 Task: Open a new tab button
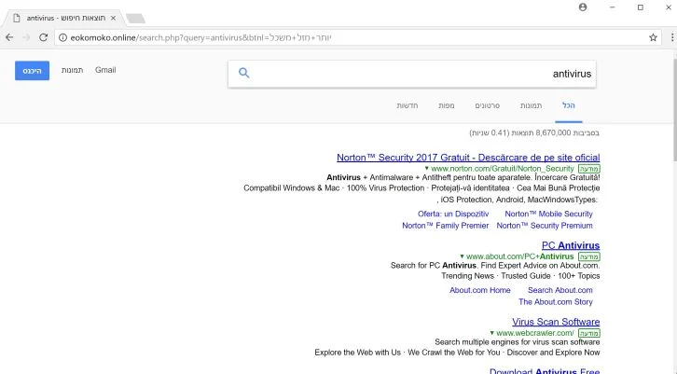[x=135, y=18]
